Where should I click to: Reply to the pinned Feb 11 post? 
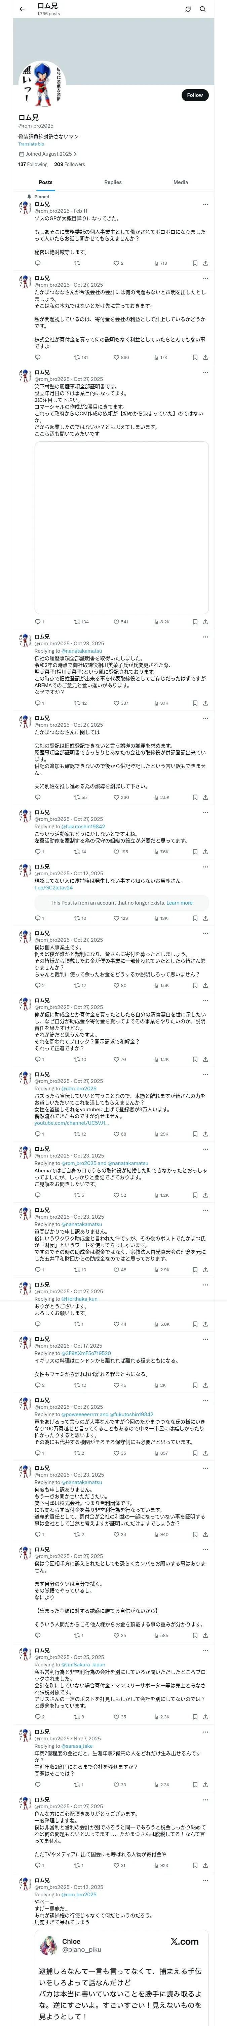(x=38, y=263)
